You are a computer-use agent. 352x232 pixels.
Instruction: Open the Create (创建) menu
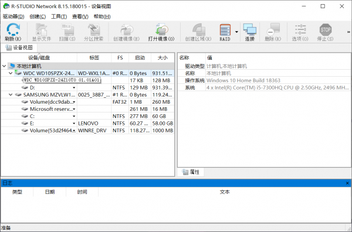point(38,16)
